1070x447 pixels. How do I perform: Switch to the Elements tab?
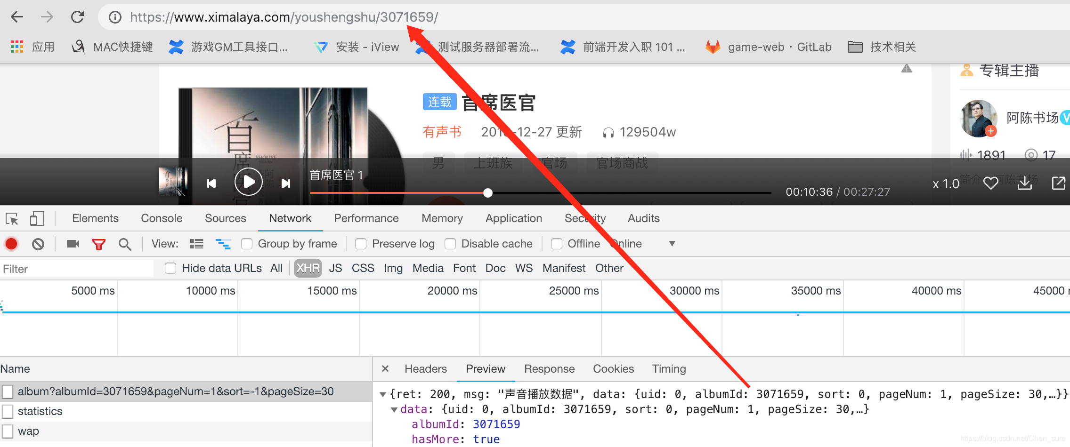point(95,218)
